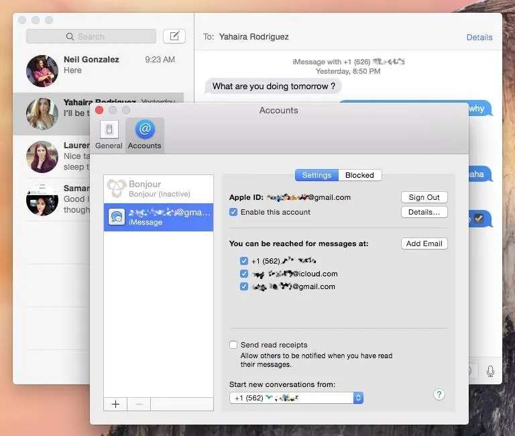The width and height of the screenshot is (515, 436).
Task: Click the Sign Out button
Action: click(x=424, y=197)
